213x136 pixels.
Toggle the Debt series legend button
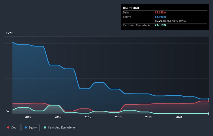click(12, 128)
